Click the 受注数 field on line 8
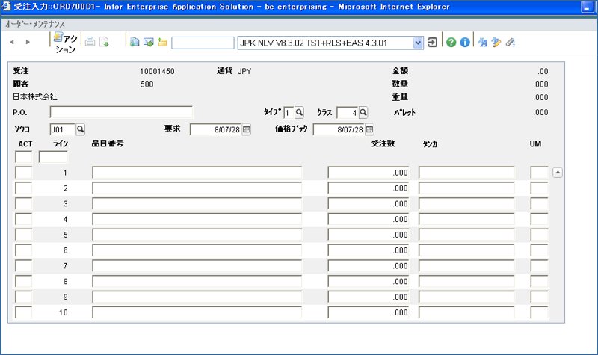Screen dimensions: 598x355 (x=369, y=282)
